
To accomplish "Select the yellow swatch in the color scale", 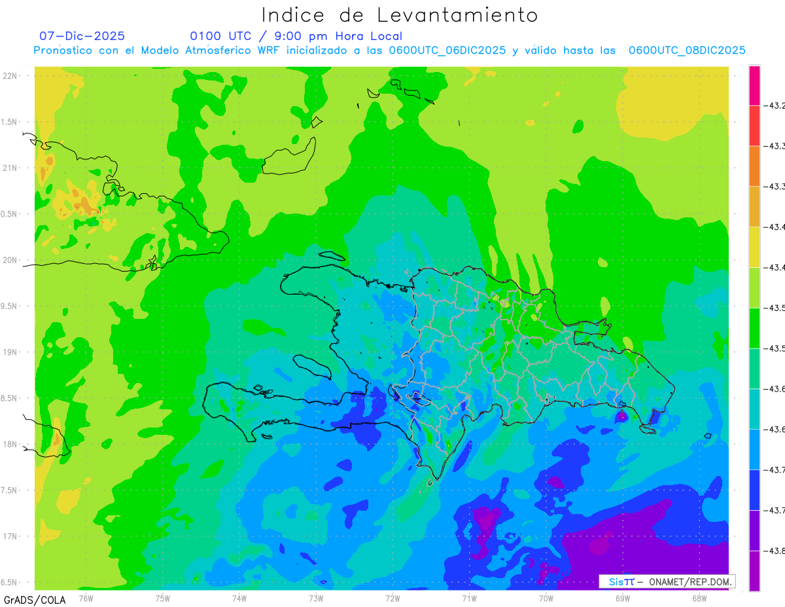I will [754, 247].
